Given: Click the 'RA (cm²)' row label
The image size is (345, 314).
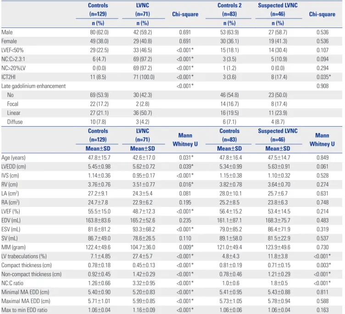Looking at the screenshot, I should (11, 202).
